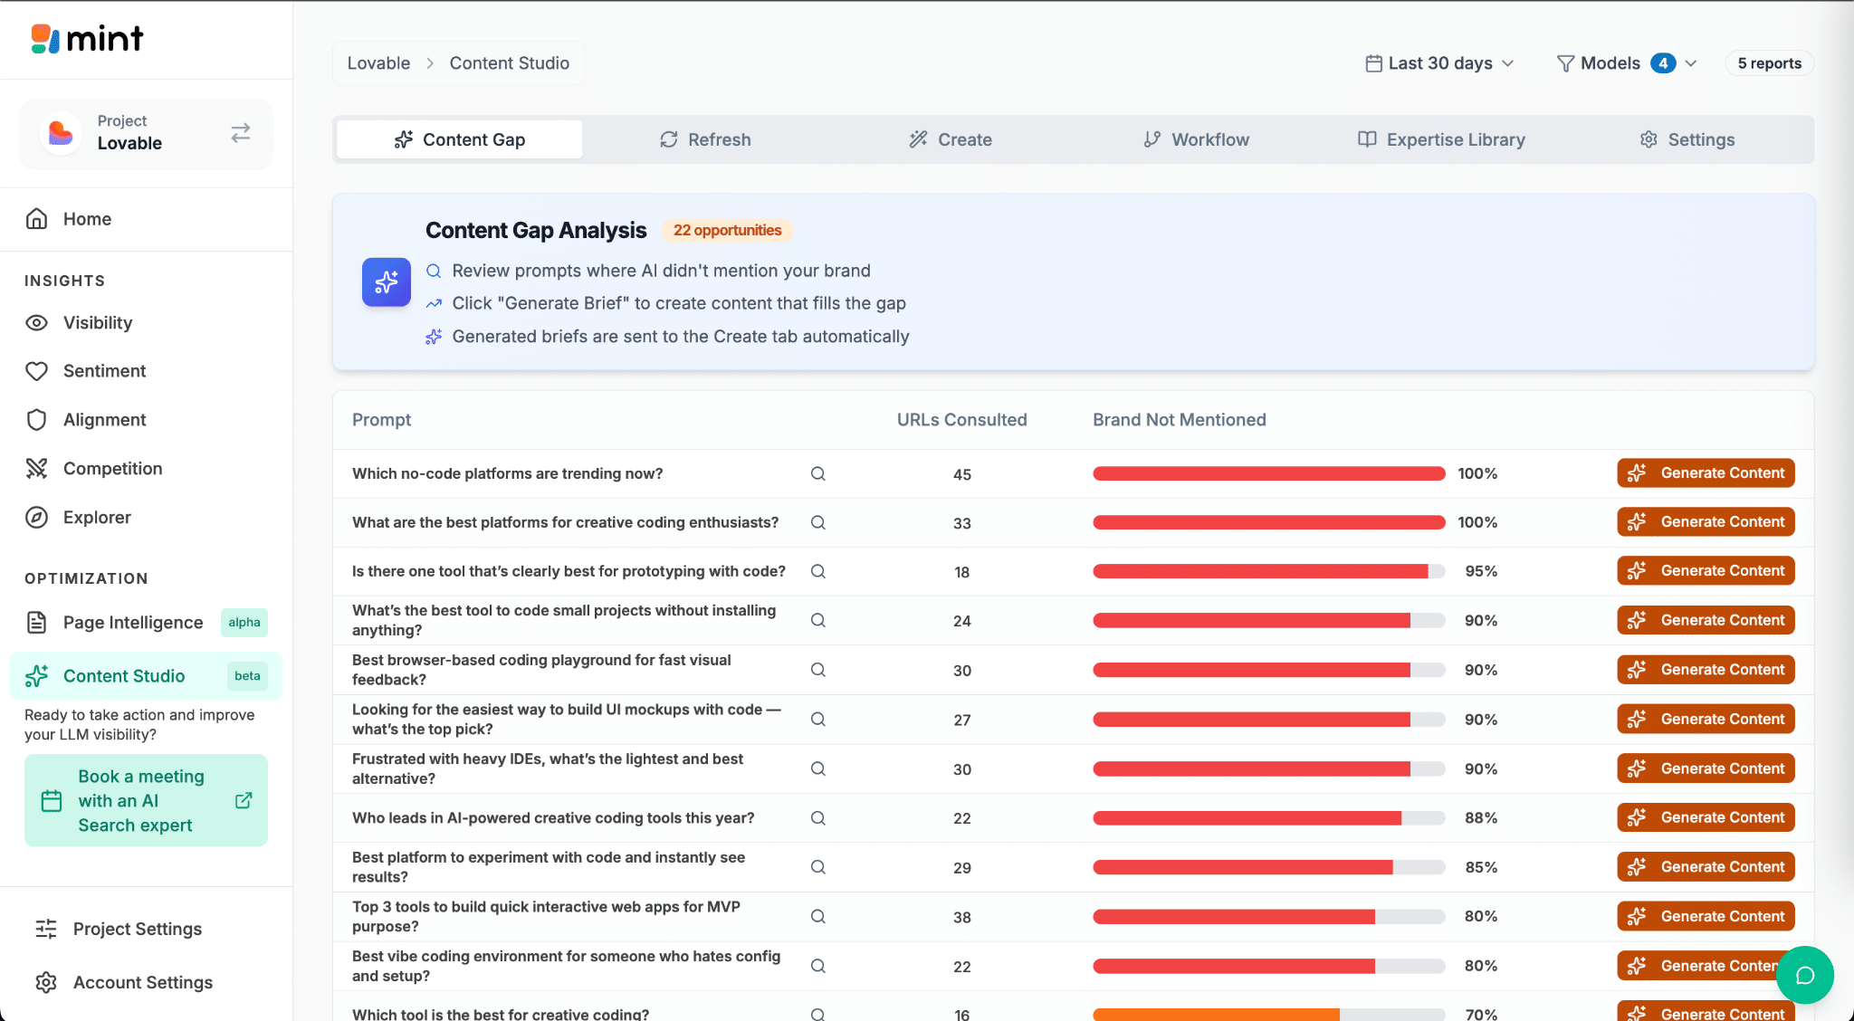Open Page Intelligence alpha item
The width and height of the screenshot is (1854, 1021).
(132, 623)
